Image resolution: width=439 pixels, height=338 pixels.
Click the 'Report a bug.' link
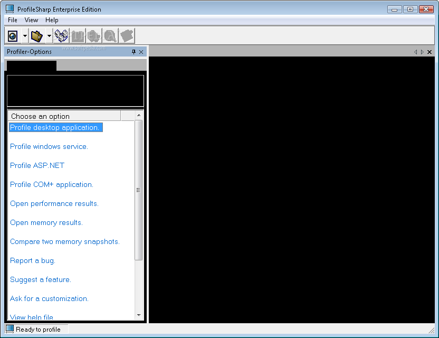tap(33, 261)
